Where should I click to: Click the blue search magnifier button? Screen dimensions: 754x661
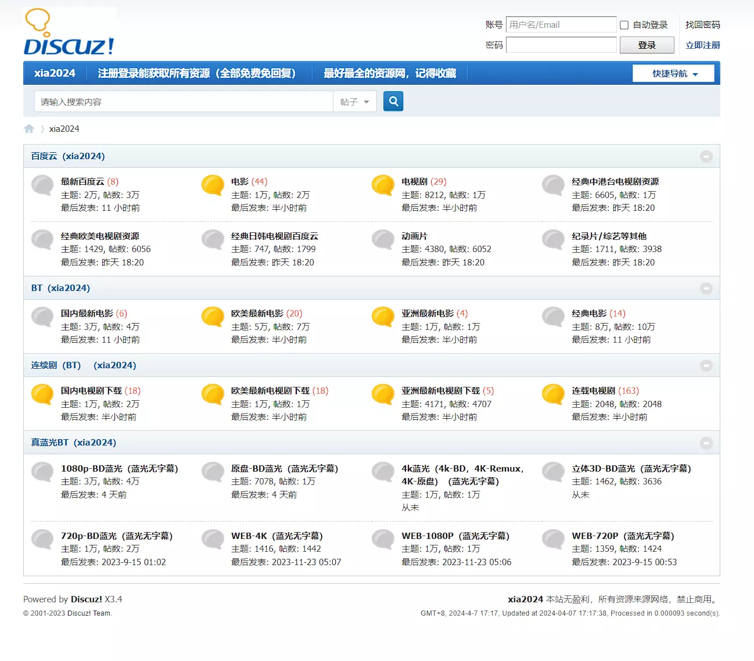click(x=393, y=102)
